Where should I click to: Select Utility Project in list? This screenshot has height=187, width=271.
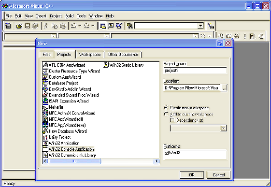(57, 137)
